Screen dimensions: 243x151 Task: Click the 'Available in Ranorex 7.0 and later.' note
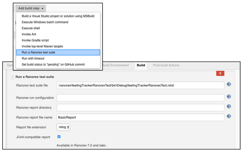click(81, 145)
